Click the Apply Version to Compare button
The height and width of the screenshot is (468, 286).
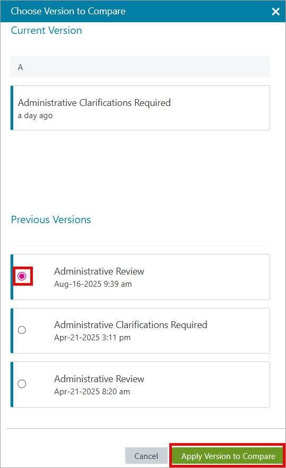pos(228,456)
